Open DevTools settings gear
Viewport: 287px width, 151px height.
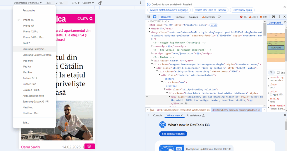point(273,17)
